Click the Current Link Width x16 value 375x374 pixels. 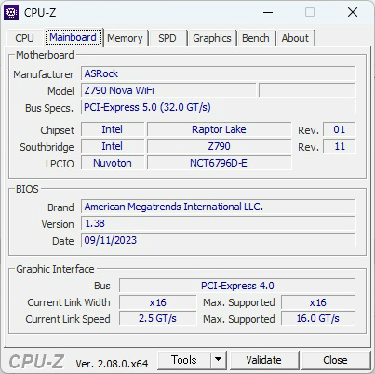[157, 302]
